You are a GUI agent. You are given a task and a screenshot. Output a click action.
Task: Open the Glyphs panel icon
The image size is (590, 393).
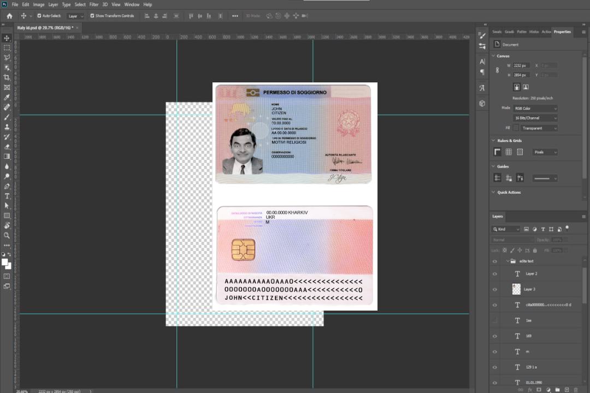(x=482, y=88)
